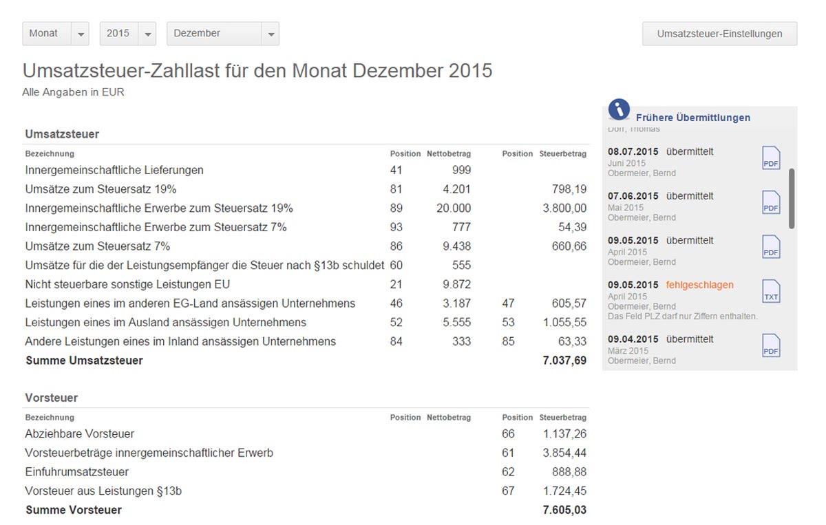826x525 pixels.
Task: Click the Frühere Übermittlungen heading
Action: pyautogui.click(x=692, y=118)
